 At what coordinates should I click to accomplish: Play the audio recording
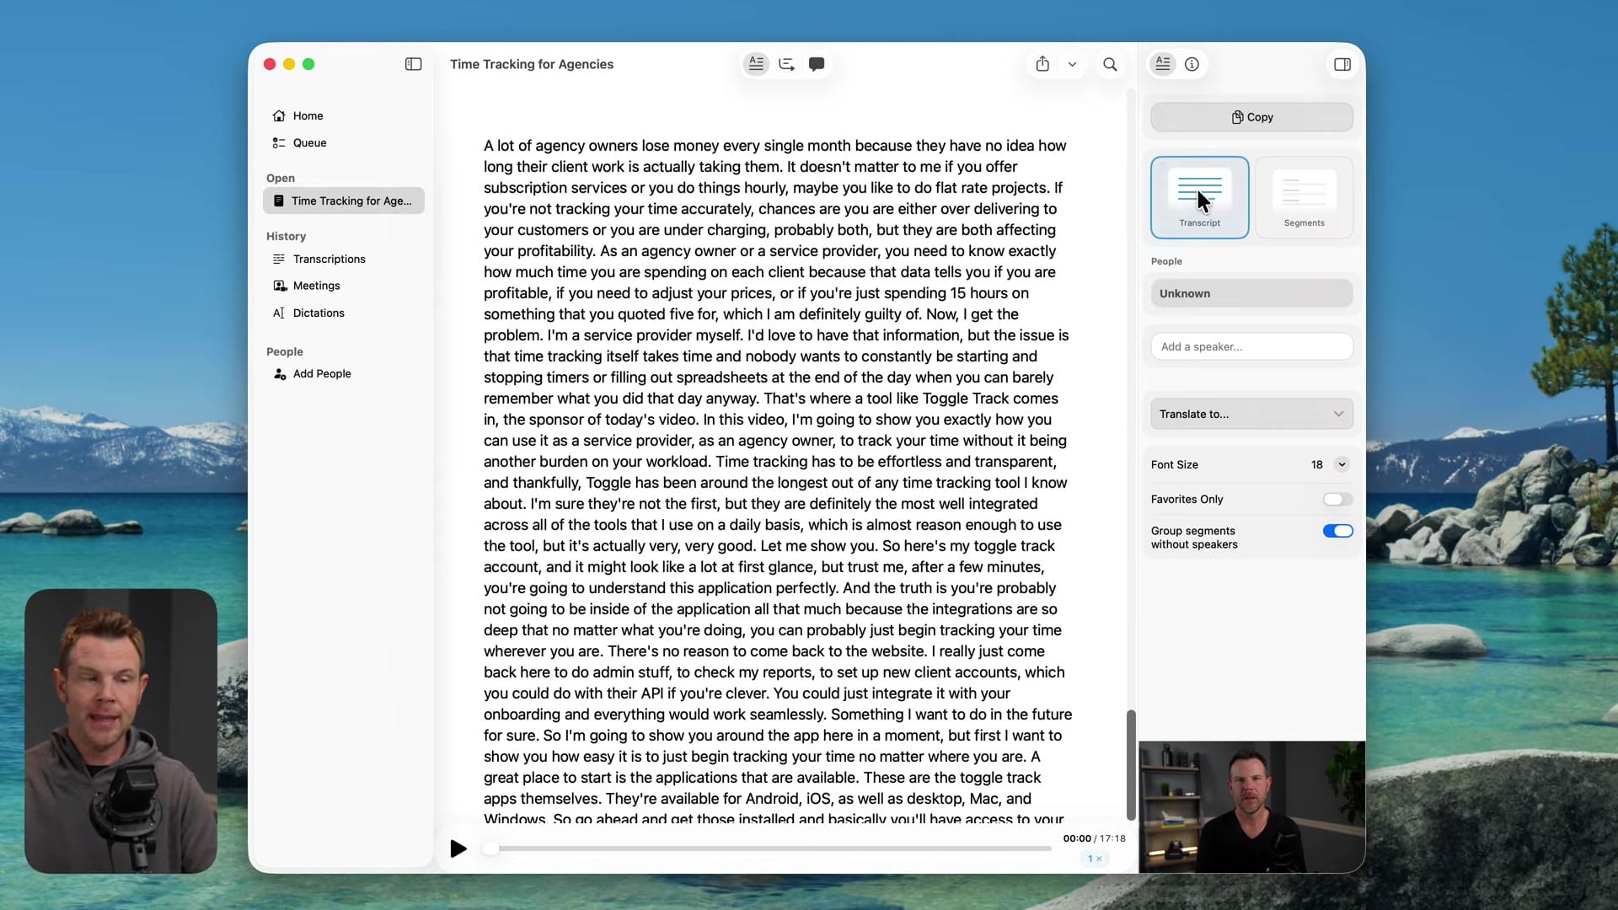[x=458, y=848]
